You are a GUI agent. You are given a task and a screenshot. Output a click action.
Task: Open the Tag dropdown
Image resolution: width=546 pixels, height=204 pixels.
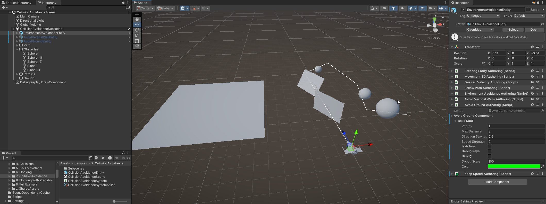point(483,16)
